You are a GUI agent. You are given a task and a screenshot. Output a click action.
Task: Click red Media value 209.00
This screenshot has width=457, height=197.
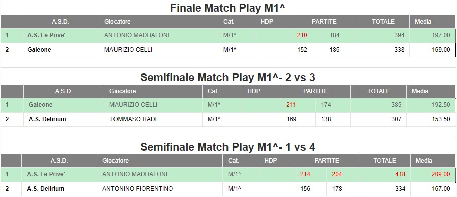coord(441,174)
